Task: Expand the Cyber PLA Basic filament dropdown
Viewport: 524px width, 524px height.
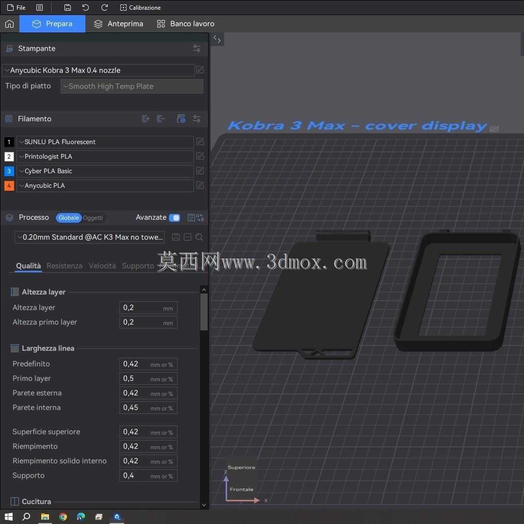Action: click(x=105, y=171)
